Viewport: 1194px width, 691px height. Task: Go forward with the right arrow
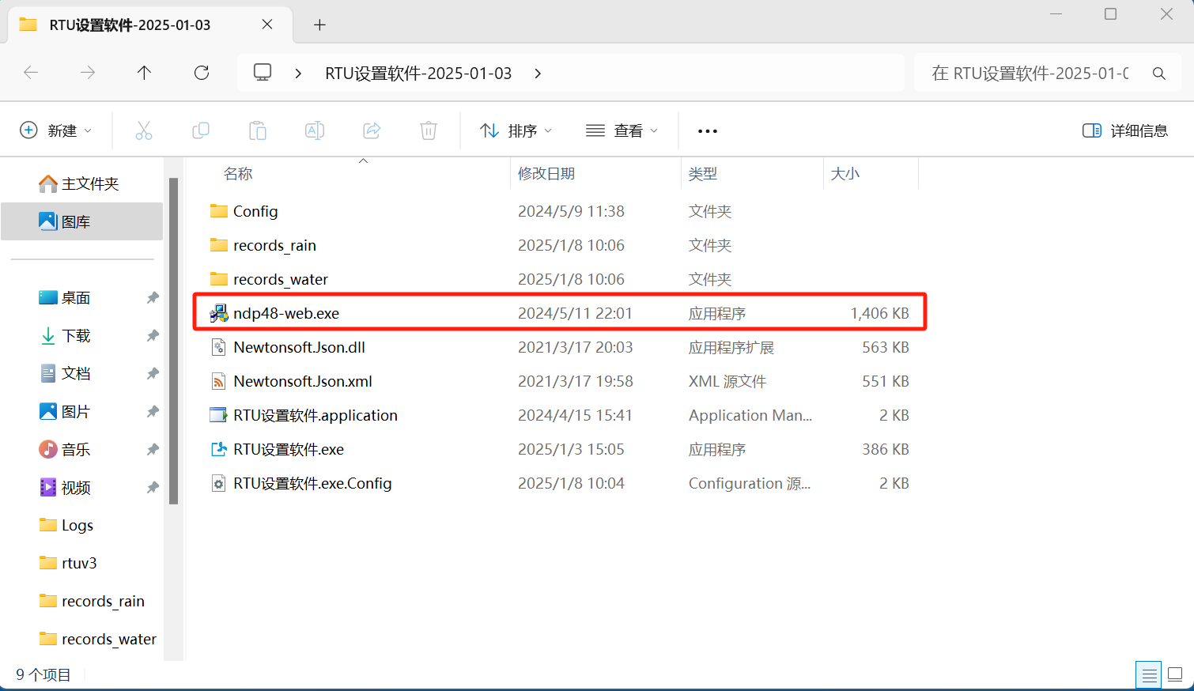point(88,73)
